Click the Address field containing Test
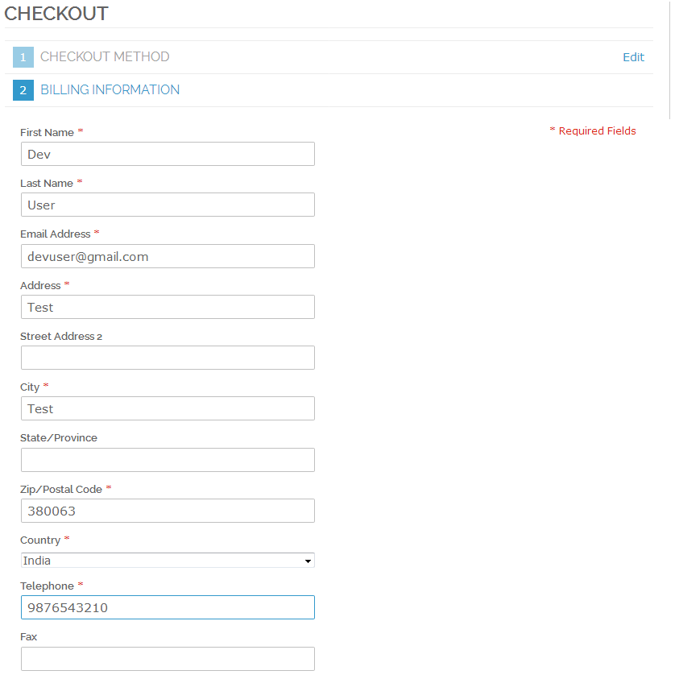675x679 pixels. (168, 307)
